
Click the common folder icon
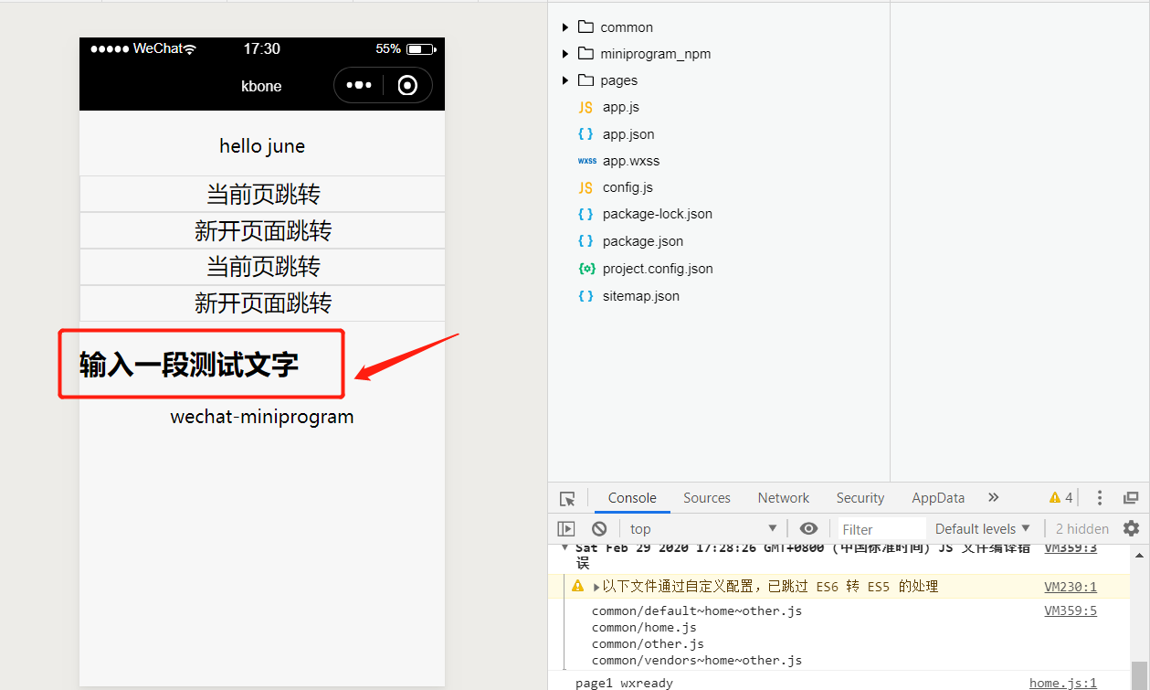point(586,27)
